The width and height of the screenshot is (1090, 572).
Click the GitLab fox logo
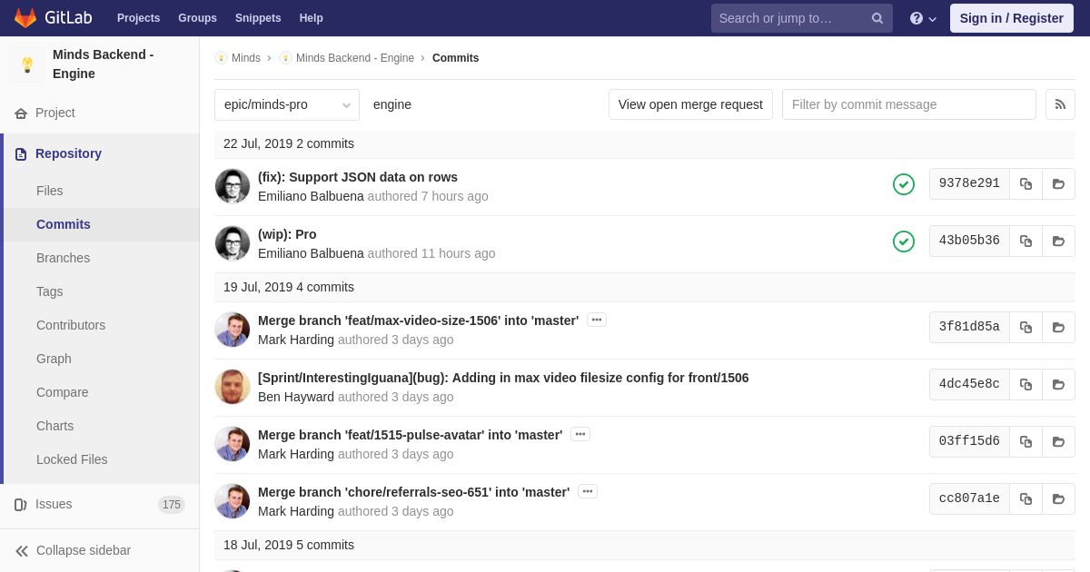tap(25, 18)
